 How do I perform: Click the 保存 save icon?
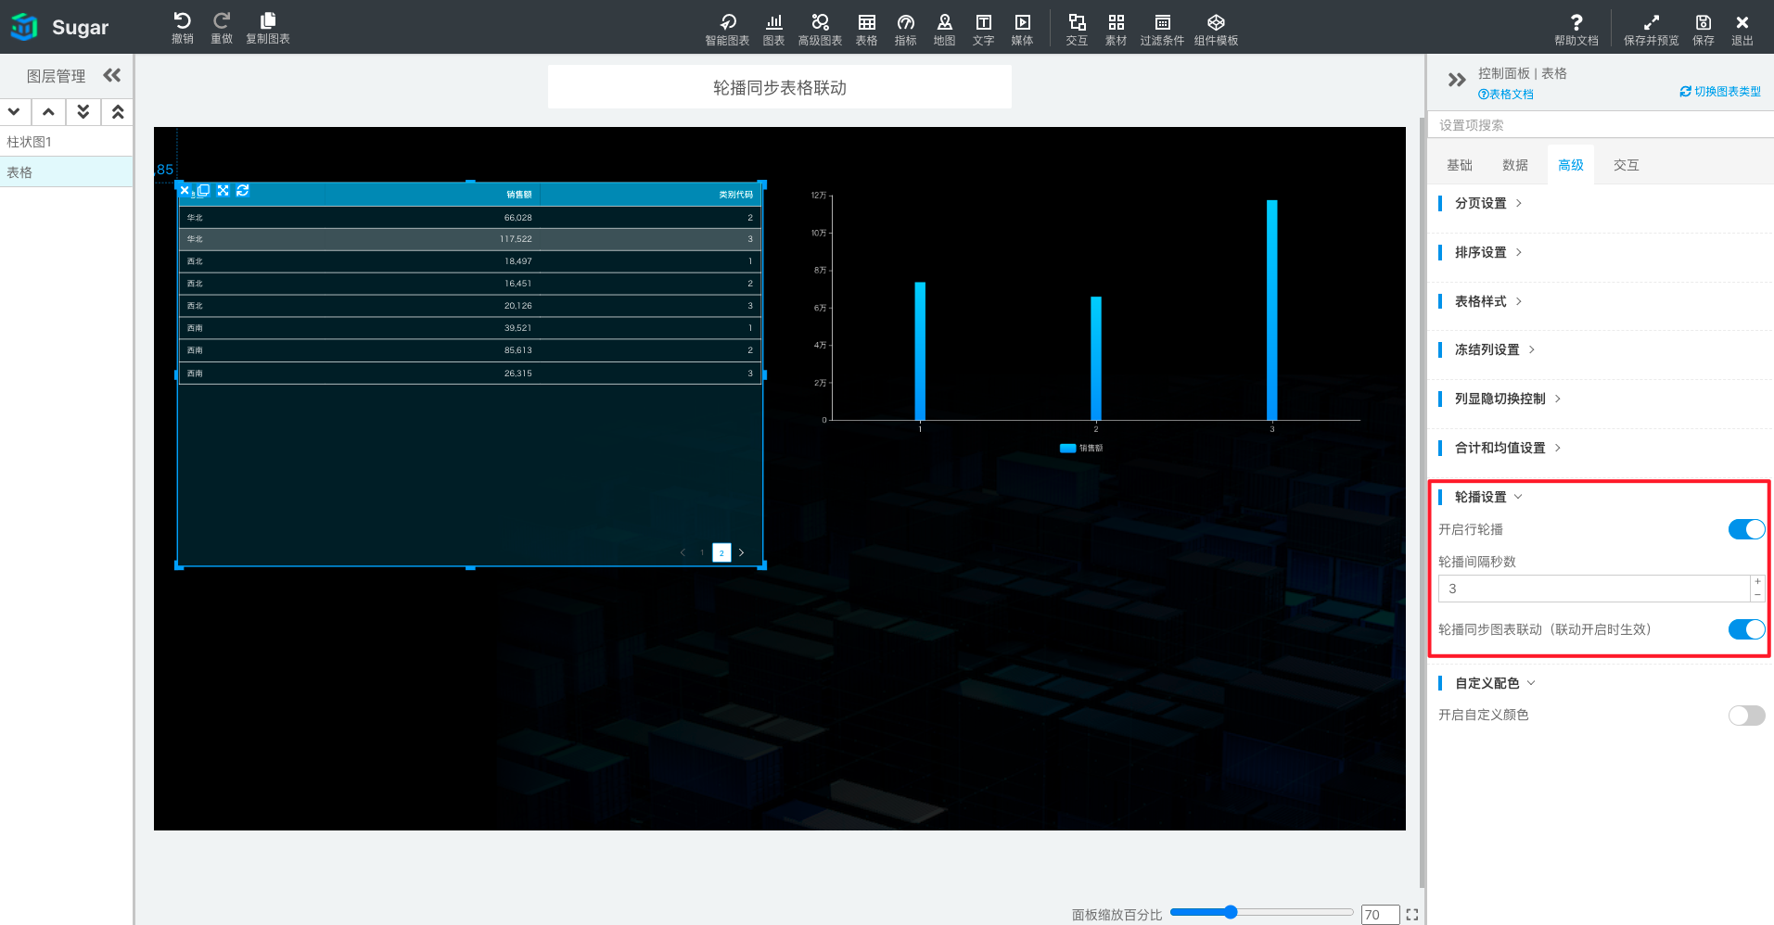pyautogui.click(x=1704, y=22)
